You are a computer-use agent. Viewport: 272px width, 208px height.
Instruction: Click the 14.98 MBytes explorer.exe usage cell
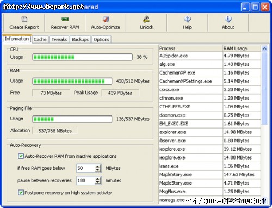pyautogui.click(x=242, y=132)
